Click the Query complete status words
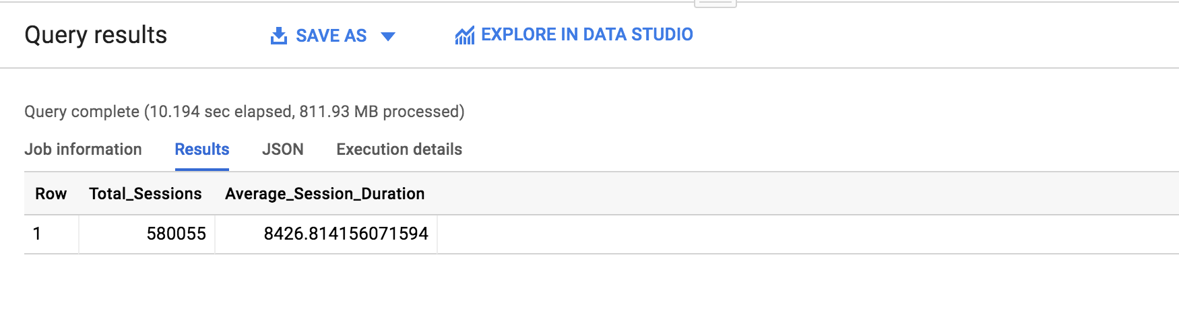The height and width of the screenshot is (311, 1179). 82,111
